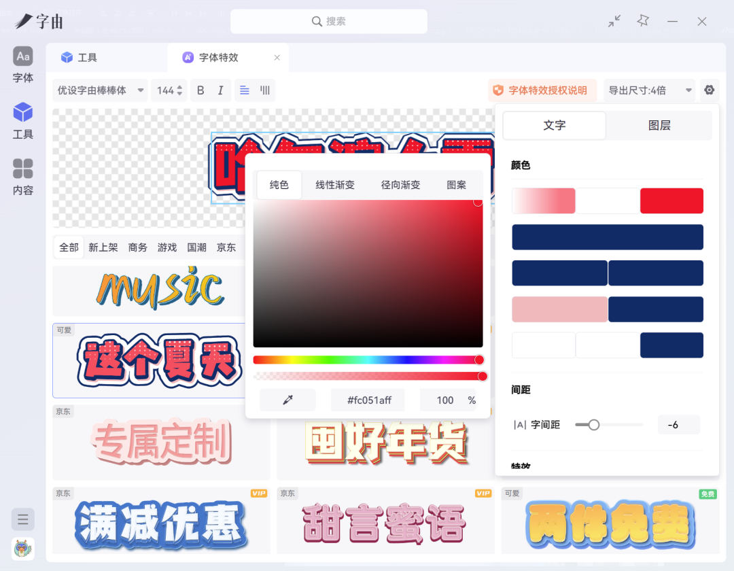734x571 pixels.
Task: Increase the font size stepper
Action: tap(180, 87)
